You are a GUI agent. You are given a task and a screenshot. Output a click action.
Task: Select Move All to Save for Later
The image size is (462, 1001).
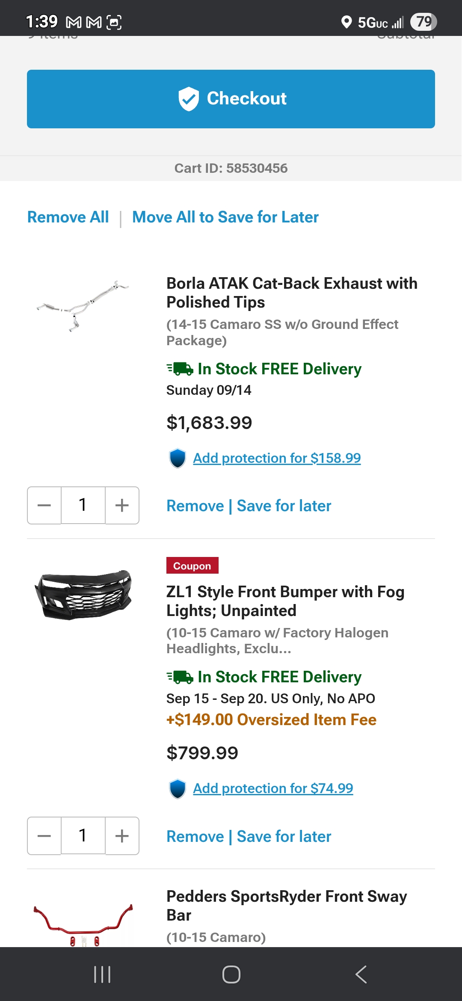tap(225, 217)
